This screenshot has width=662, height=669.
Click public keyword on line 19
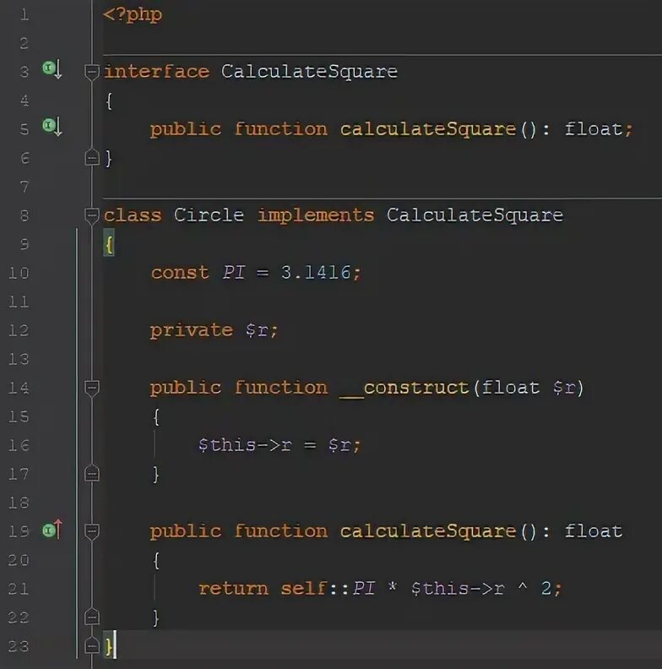[x=186, y=532]
